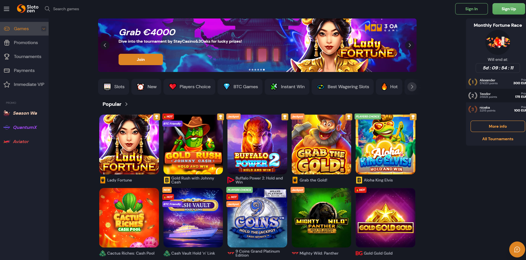Image resolution: width=526 pixels, height=260 pixels.
Task: Select the BTC Games category tab
Action: click(x=241, y=87)
